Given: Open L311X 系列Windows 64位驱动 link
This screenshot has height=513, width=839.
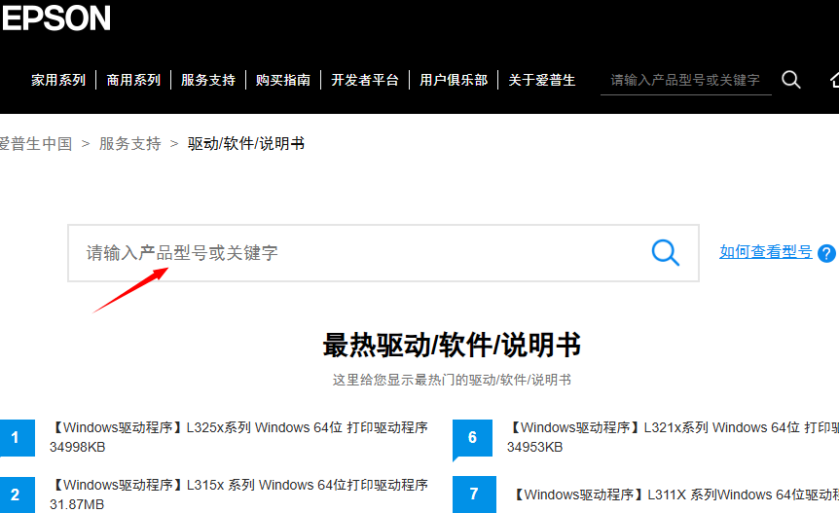Looking at the screenshot, I should pyautogui.click(x=675, y=495).
